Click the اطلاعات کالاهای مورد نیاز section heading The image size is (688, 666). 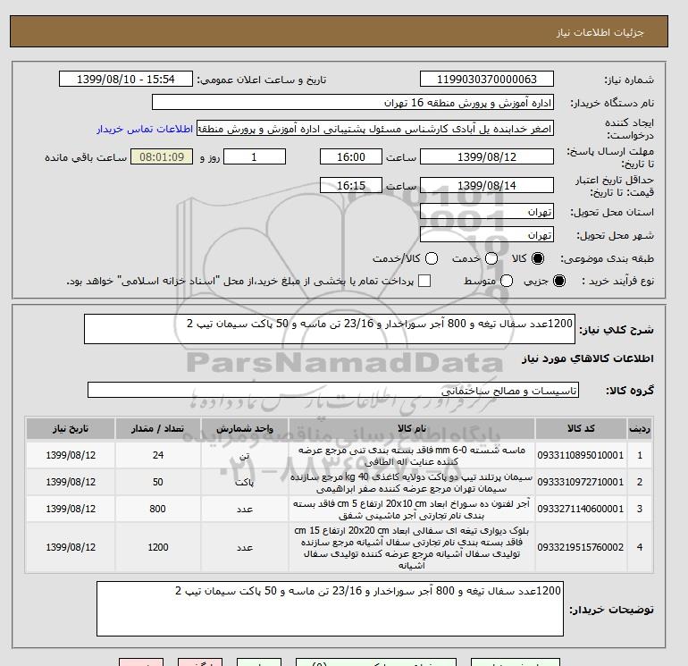(x=588, y=358)
